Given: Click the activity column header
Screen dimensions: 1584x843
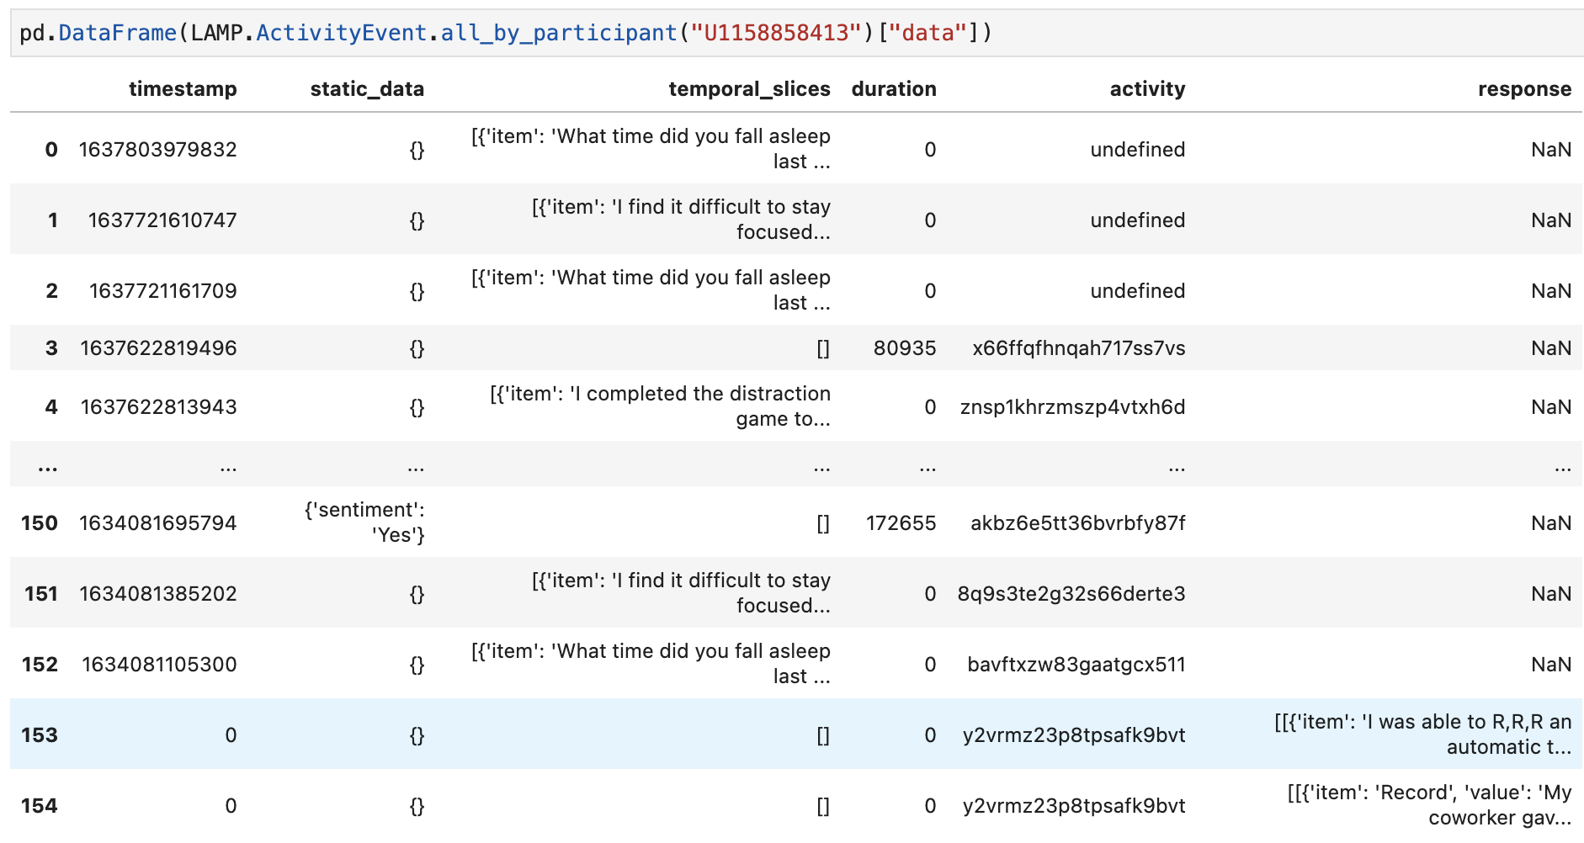Looking at the screenshot, I should point(1147,89).
